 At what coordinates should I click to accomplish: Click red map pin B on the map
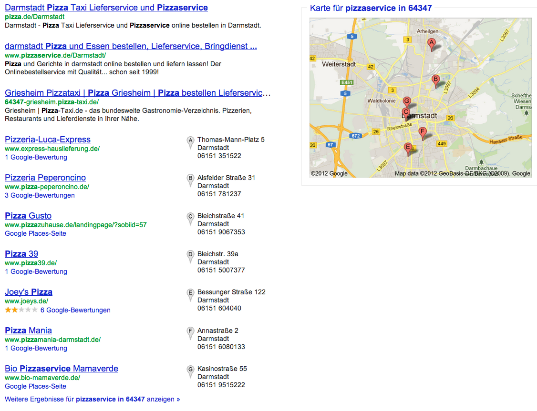(x=435, y=80)
